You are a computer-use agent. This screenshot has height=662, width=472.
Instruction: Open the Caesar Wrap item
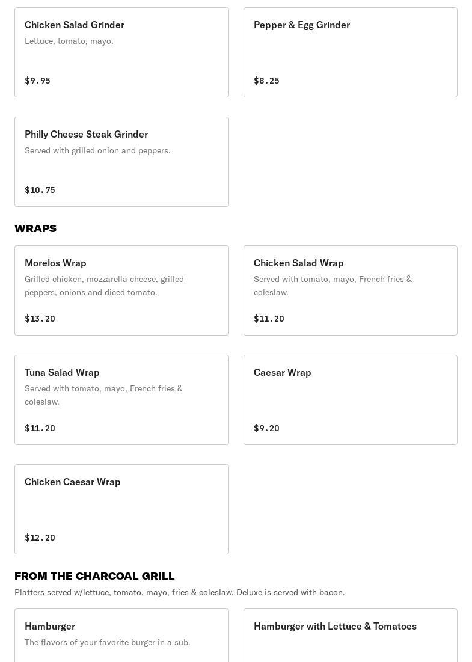[282, 373]
